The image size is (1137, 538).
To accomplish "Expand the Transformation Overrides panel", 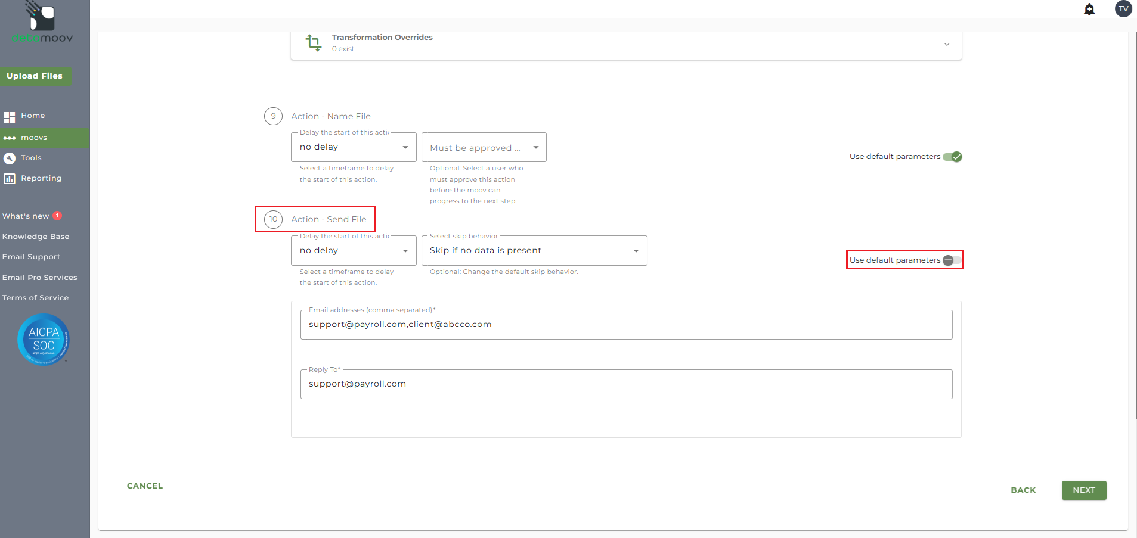I will pyautogui.click(x=946, y=45).
